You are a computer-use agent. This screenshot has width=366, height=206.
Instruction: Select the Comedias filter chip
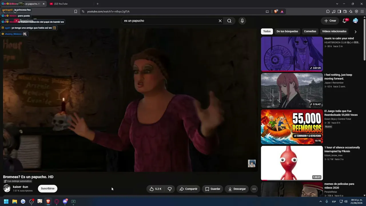click(x=310, y=31)
